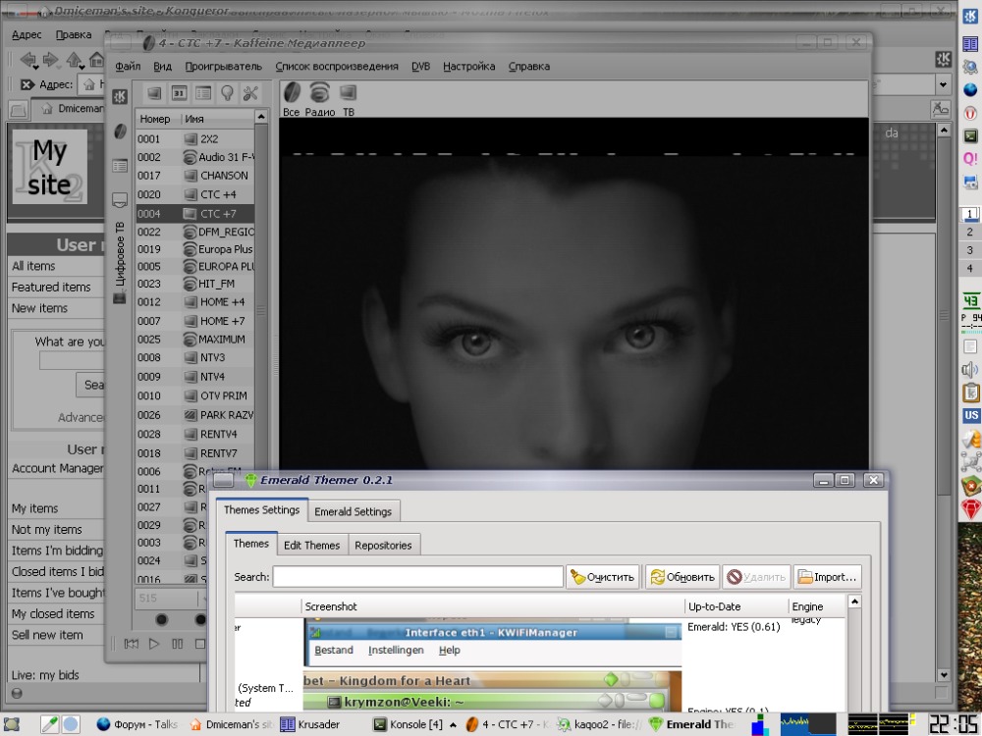Sort themes by the Engine column header
This screenshot has width=982, height=736.
(x=817, y=606)
